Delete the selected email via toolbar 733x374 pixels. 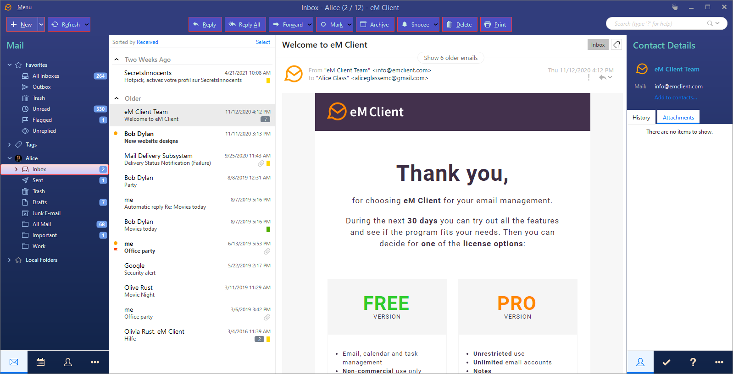[459, 25]
